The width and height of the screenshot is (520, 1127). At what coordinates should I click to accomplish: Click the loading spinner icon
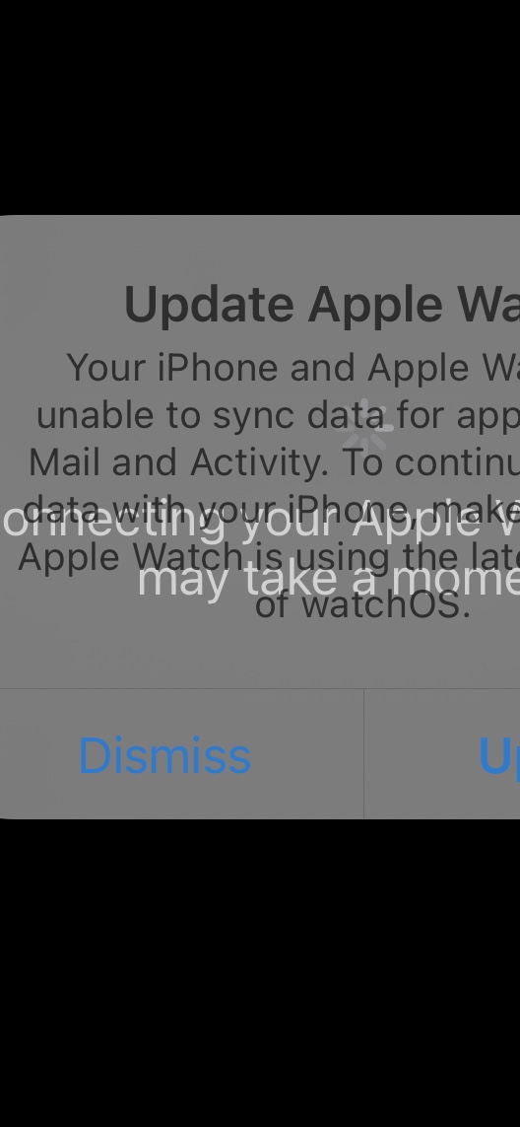367,424
